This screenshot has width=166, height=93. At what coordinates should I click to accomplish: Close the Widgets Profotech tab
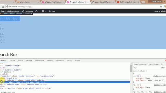tap(63, 2)
